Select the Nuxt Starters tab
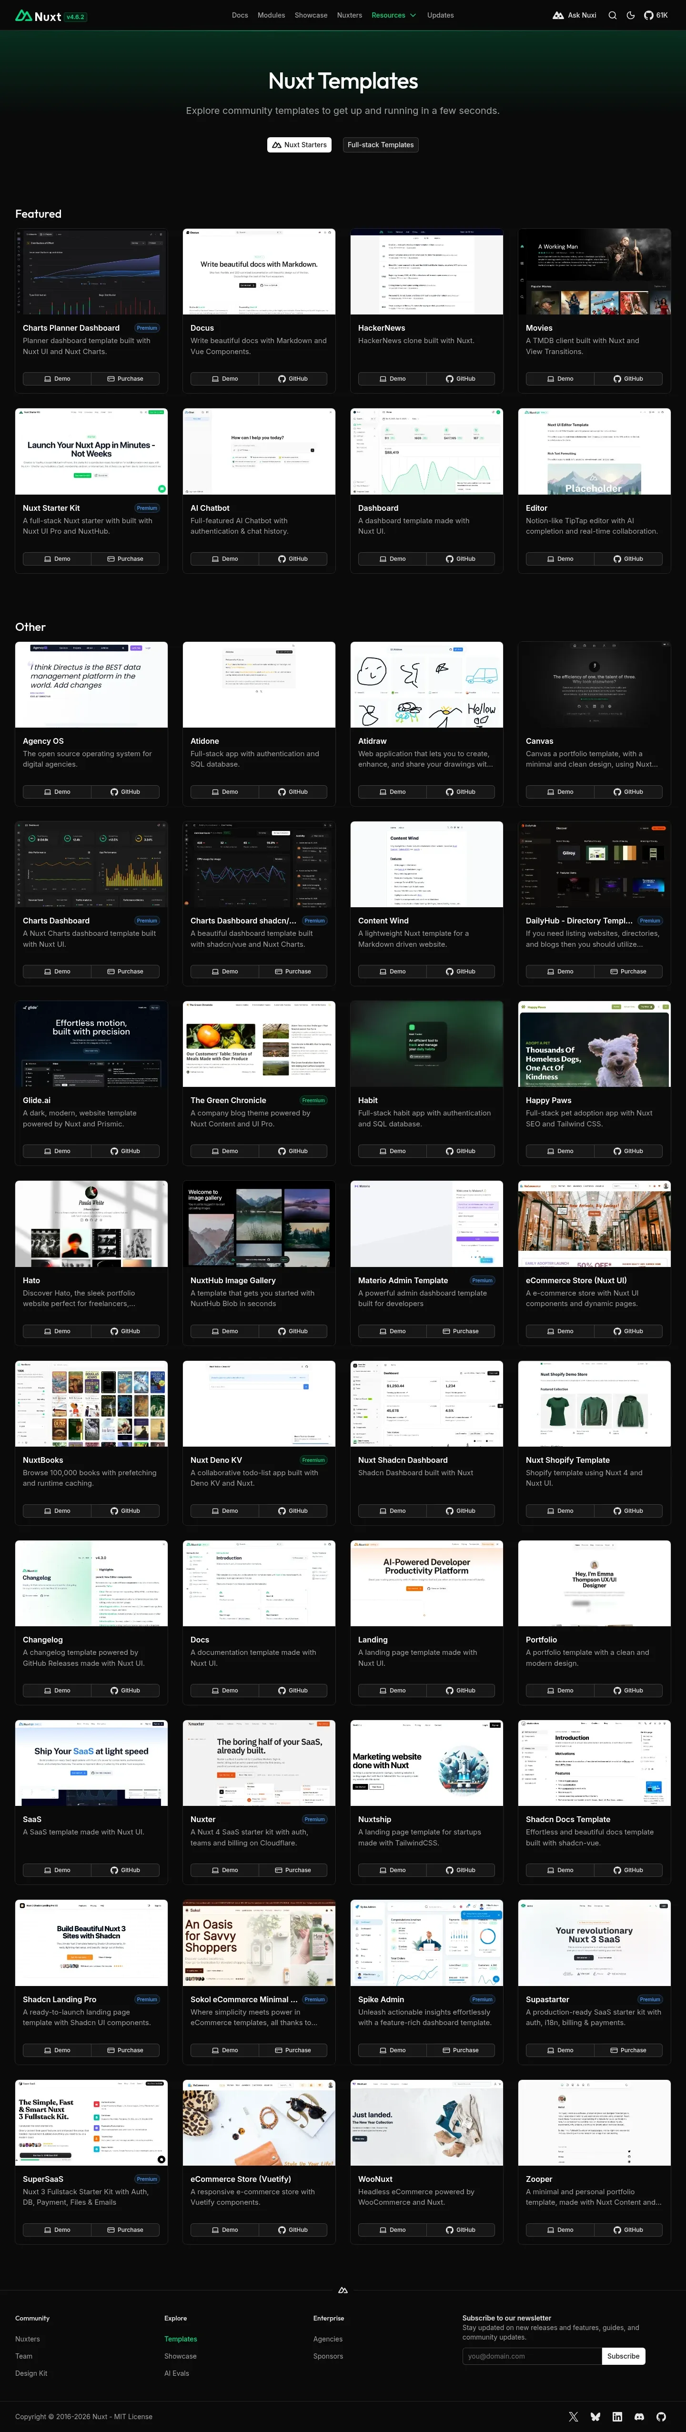This screenshot has height=2432, width=686. point(299,144)
